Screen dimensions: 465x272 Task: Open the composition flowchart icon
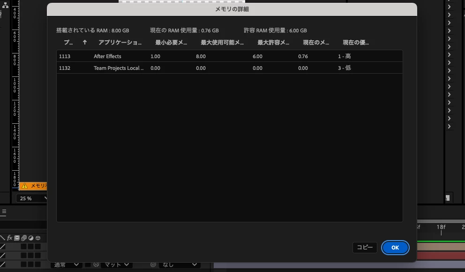(5, 5)
